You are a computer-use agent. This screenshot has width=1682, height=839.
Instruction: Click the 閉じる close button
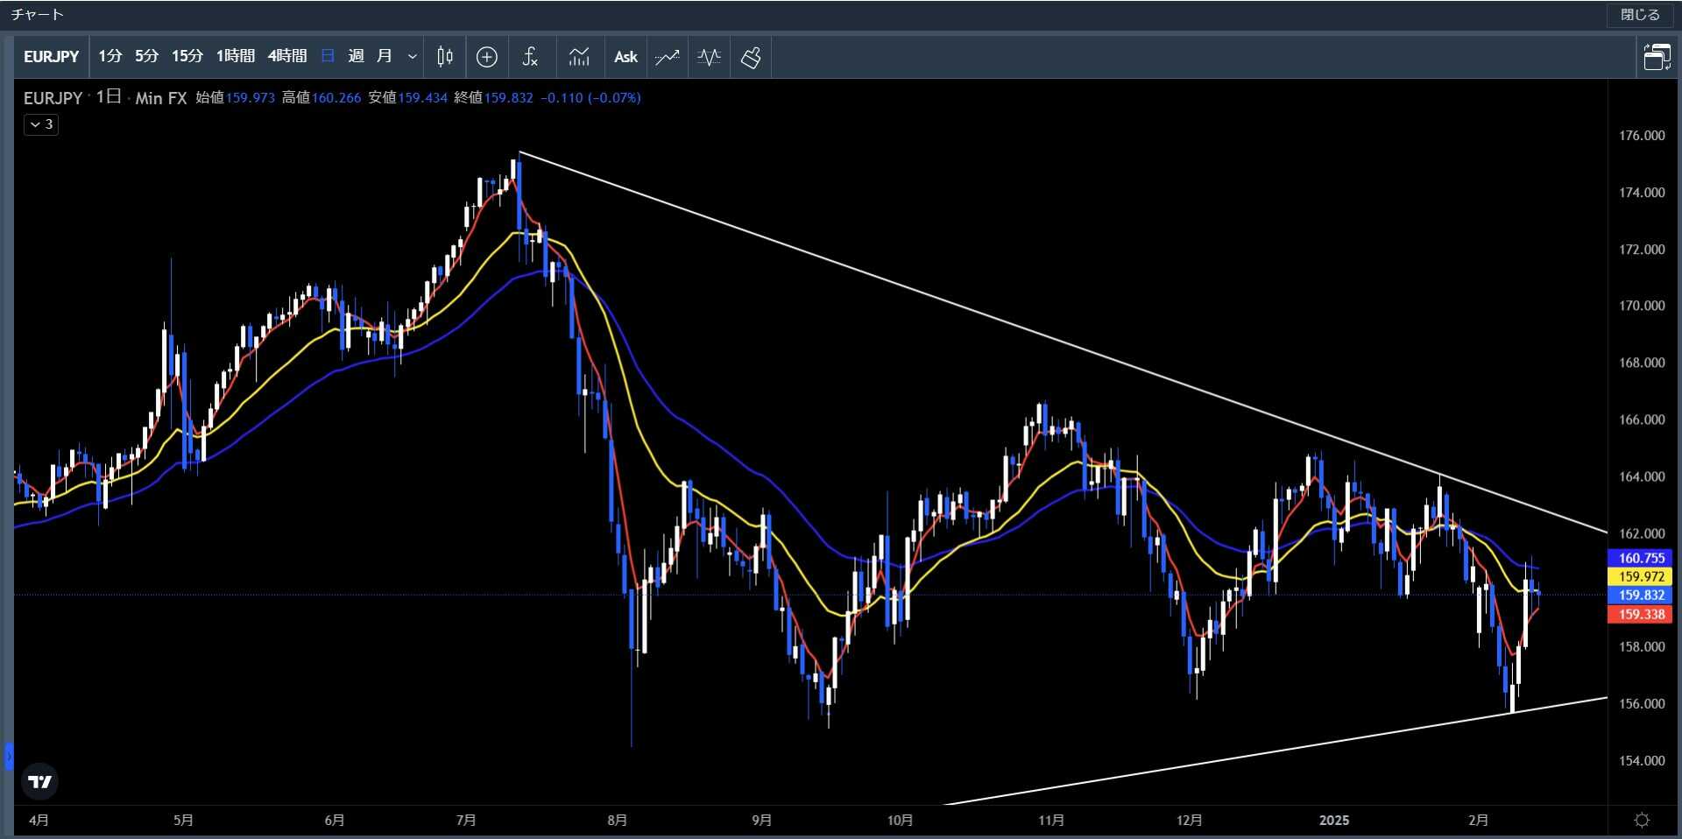[1640, 15]
